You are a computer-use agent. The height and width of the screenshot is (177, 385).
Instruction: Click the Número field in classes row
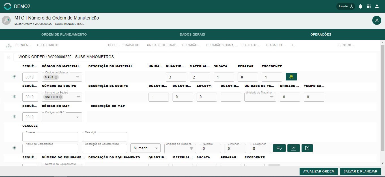[x=210, y=148]
